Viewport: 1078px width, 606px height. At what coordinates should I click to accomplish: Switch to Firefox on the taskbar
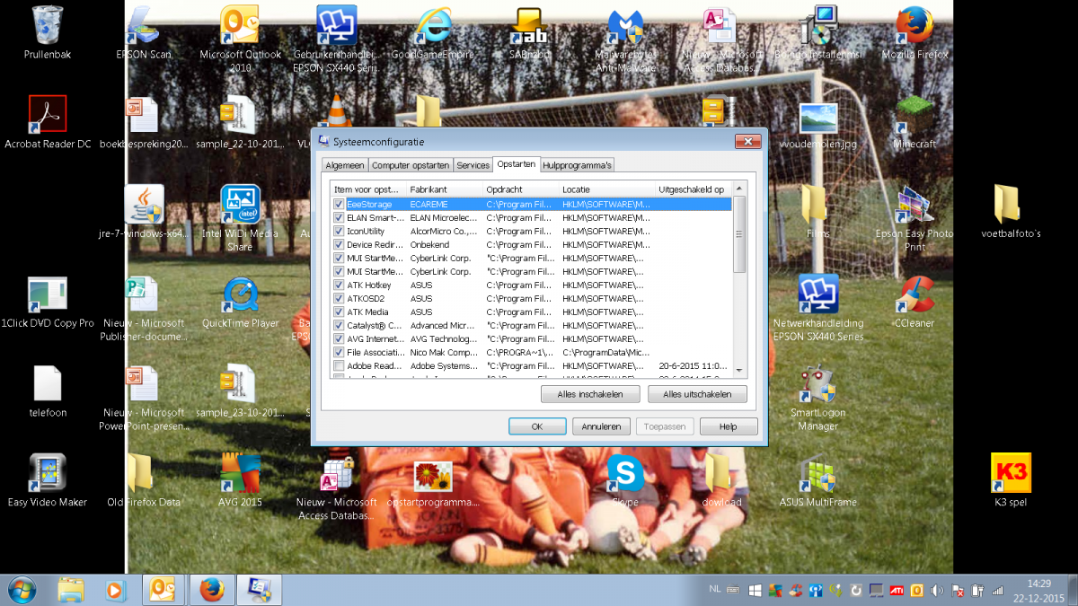click(212, 590)
